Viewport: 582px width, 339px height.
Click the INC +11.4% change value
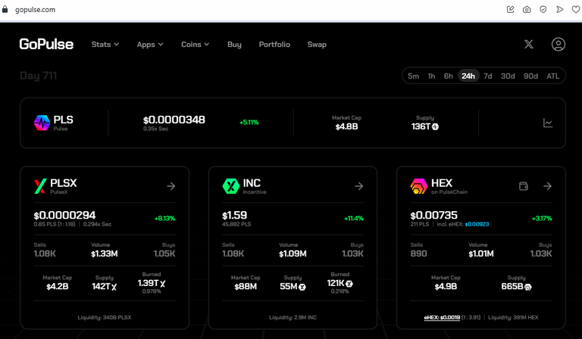tap(354, 219)
